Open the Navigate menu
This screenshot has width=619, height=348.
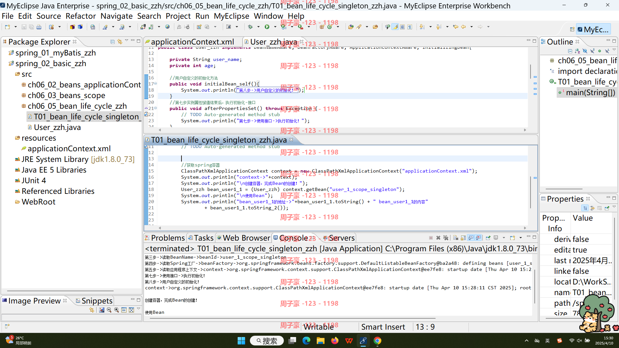117,16
